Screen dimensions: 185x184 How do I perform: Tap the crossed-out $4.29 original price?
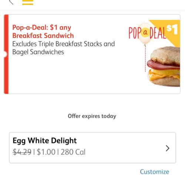(22, 152)
